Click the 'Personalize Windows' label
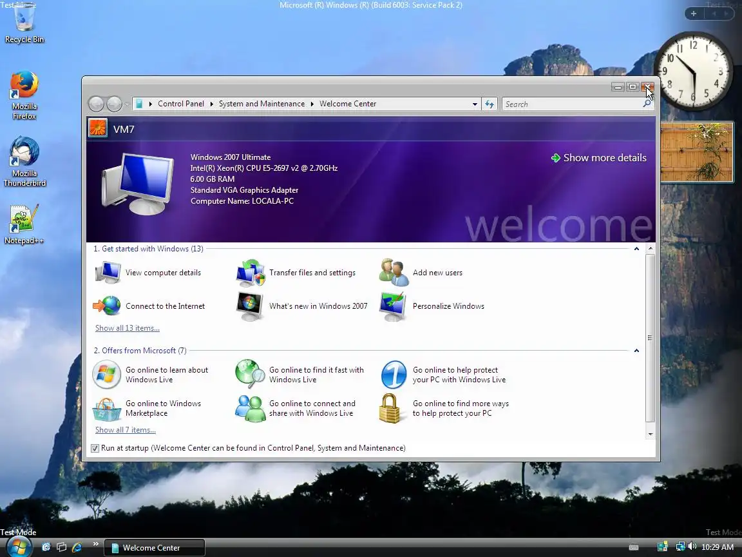Viewport: 742px width, 557px height. [448, 306]
